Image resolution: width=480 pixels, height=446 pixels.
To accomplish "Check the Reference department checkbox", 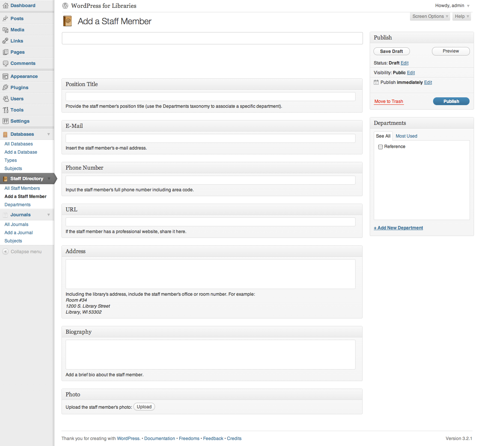I will tap(380, 147).
